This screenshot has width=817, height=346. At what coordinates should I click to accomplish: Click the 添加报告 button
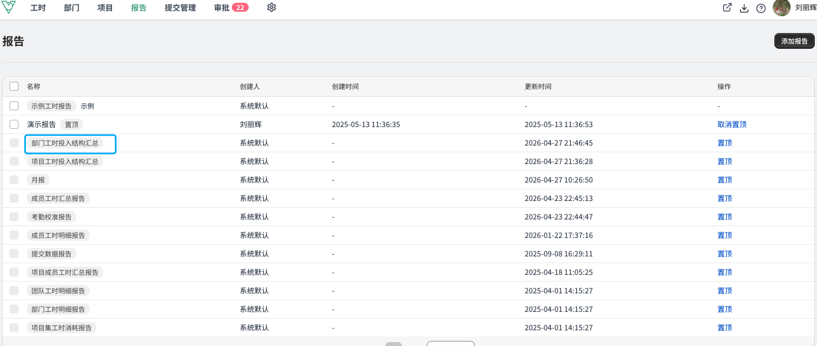(794, 41)
